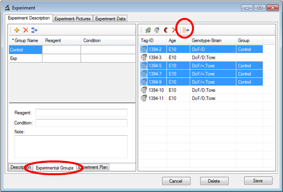Click into the Reagent text field
Image resolution: width=283 pixels, height=192 pixels.
click(x=82, y=113)
